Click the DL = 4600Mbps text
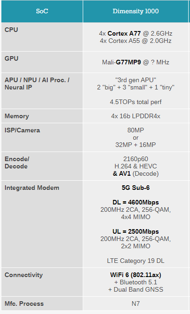Image resolution: width=190 pixels, height=314 pixels. (135, 202)
